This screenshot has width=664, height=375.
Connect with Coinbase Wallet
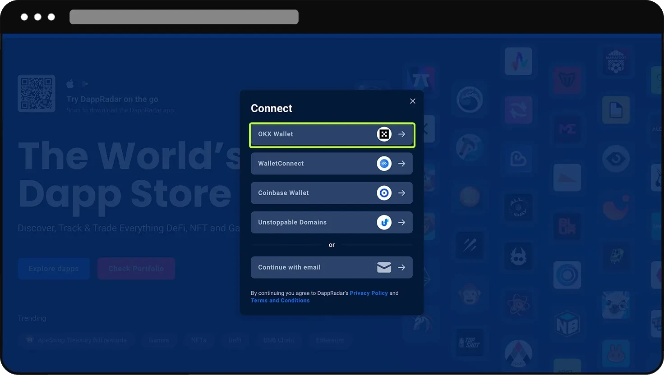tap(332, 193)
